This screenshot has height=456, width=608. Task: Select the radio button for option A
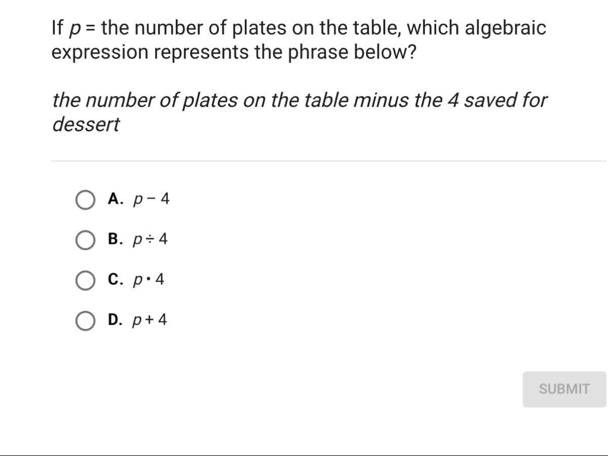85,200
